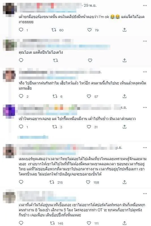The height and width of the screenshot is (226, 151).
Task: Like the tweet saying คุณโอเค แต่ศิลปินไม่โอเคไง
Action: 90,60
